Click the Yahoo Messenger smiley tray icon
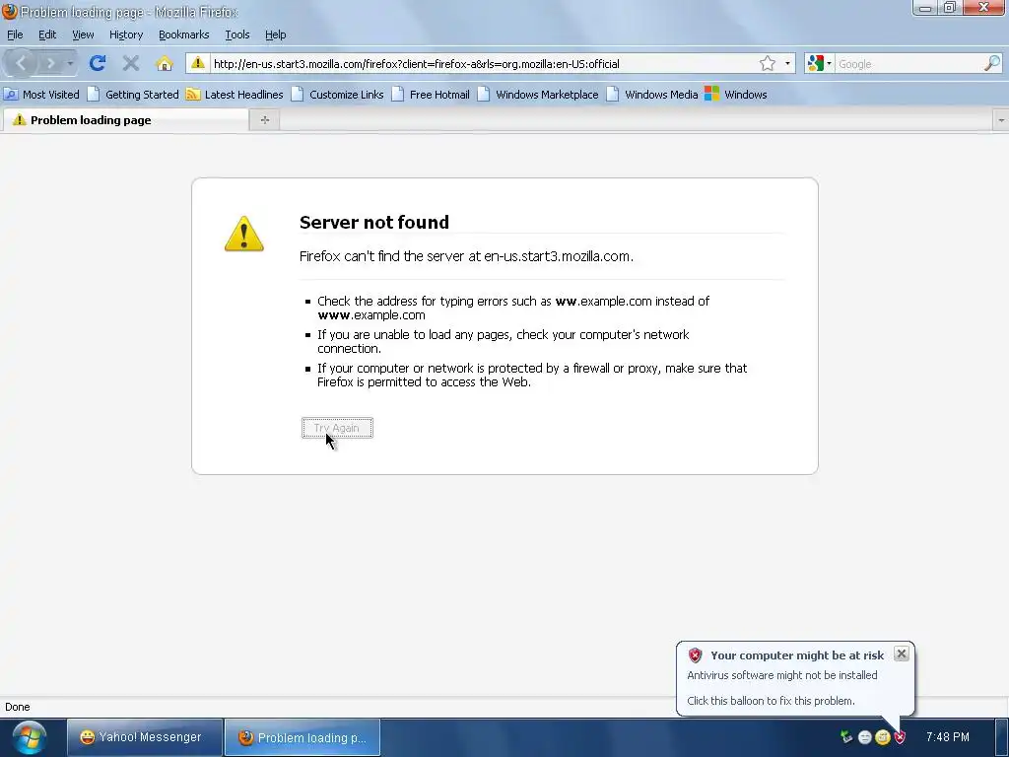Viewport: 1009px width, 757px height. (882, 737)
